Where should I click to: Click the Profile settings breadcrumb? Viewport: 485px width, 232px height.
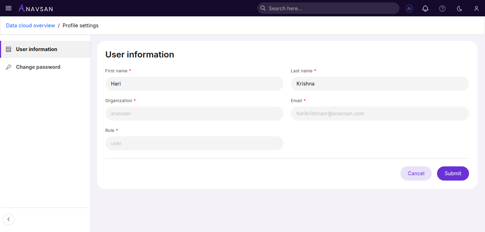[x=80, y=25]
